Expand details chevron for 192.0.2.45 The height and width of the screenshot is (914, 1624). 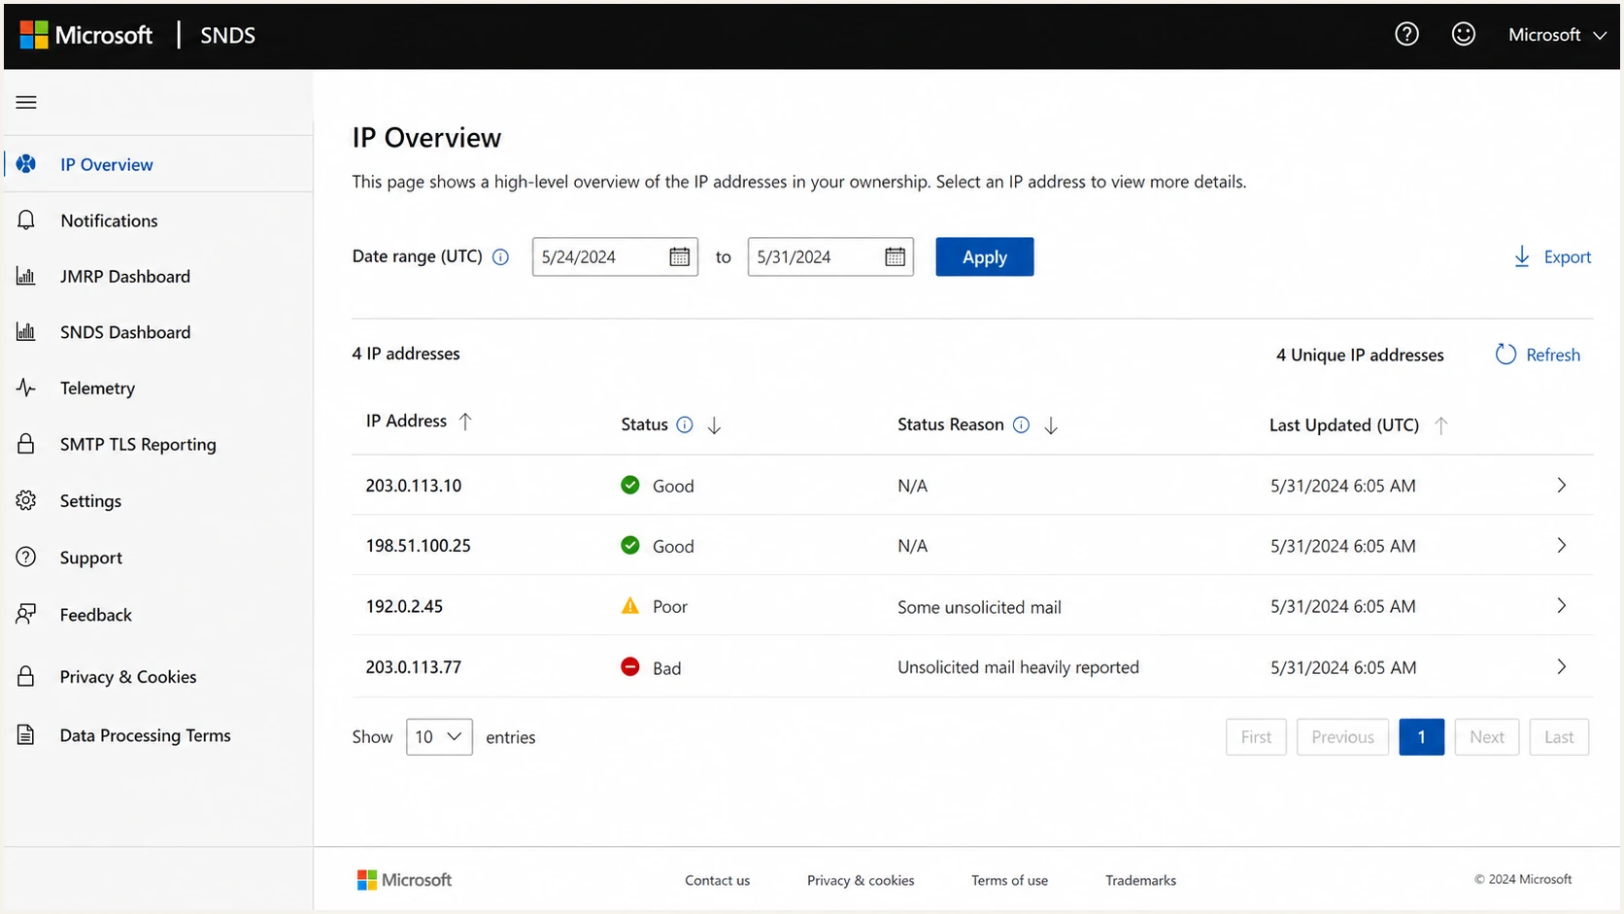click(1562, 605)
